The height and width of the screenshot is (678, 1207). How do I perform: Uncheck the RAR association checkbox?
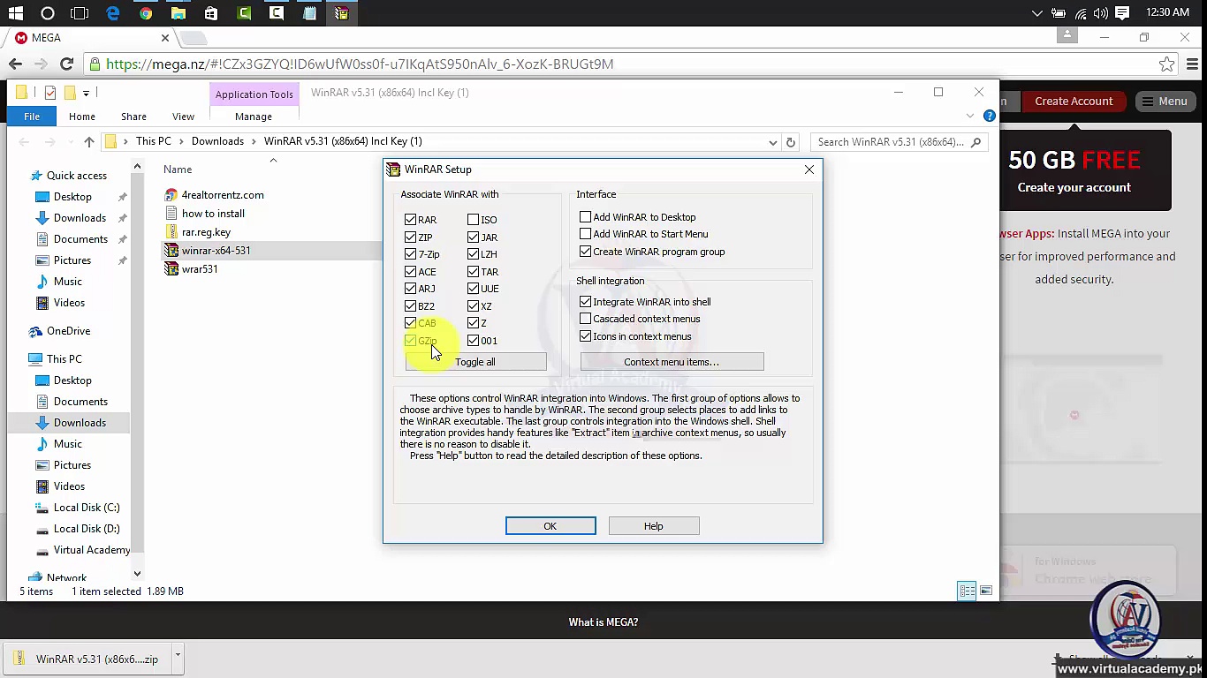point(410,220)
